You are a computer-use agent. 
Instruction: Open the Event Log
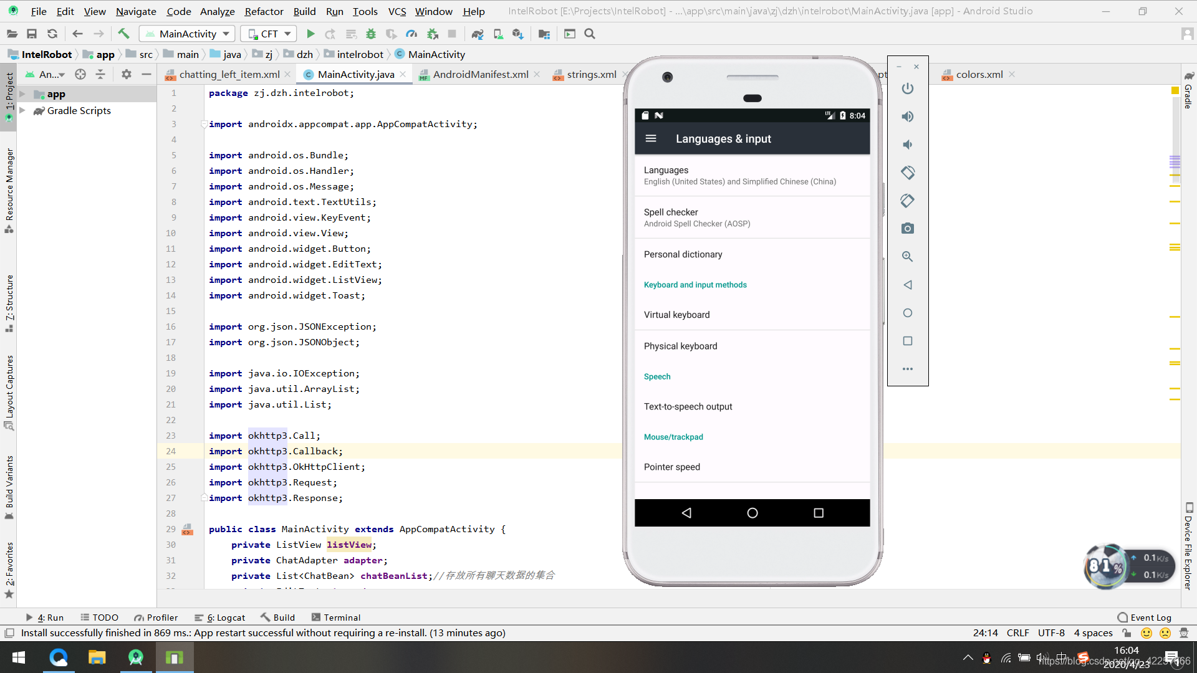click(1145, 618)
